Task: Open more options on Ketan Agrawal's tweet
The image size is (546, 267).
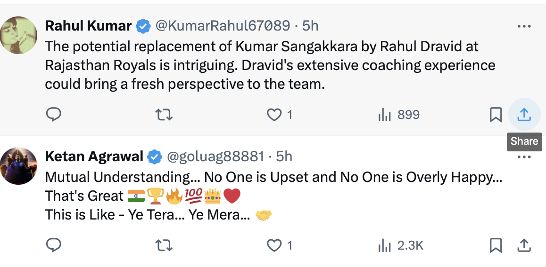Action: tap(524, 157)
